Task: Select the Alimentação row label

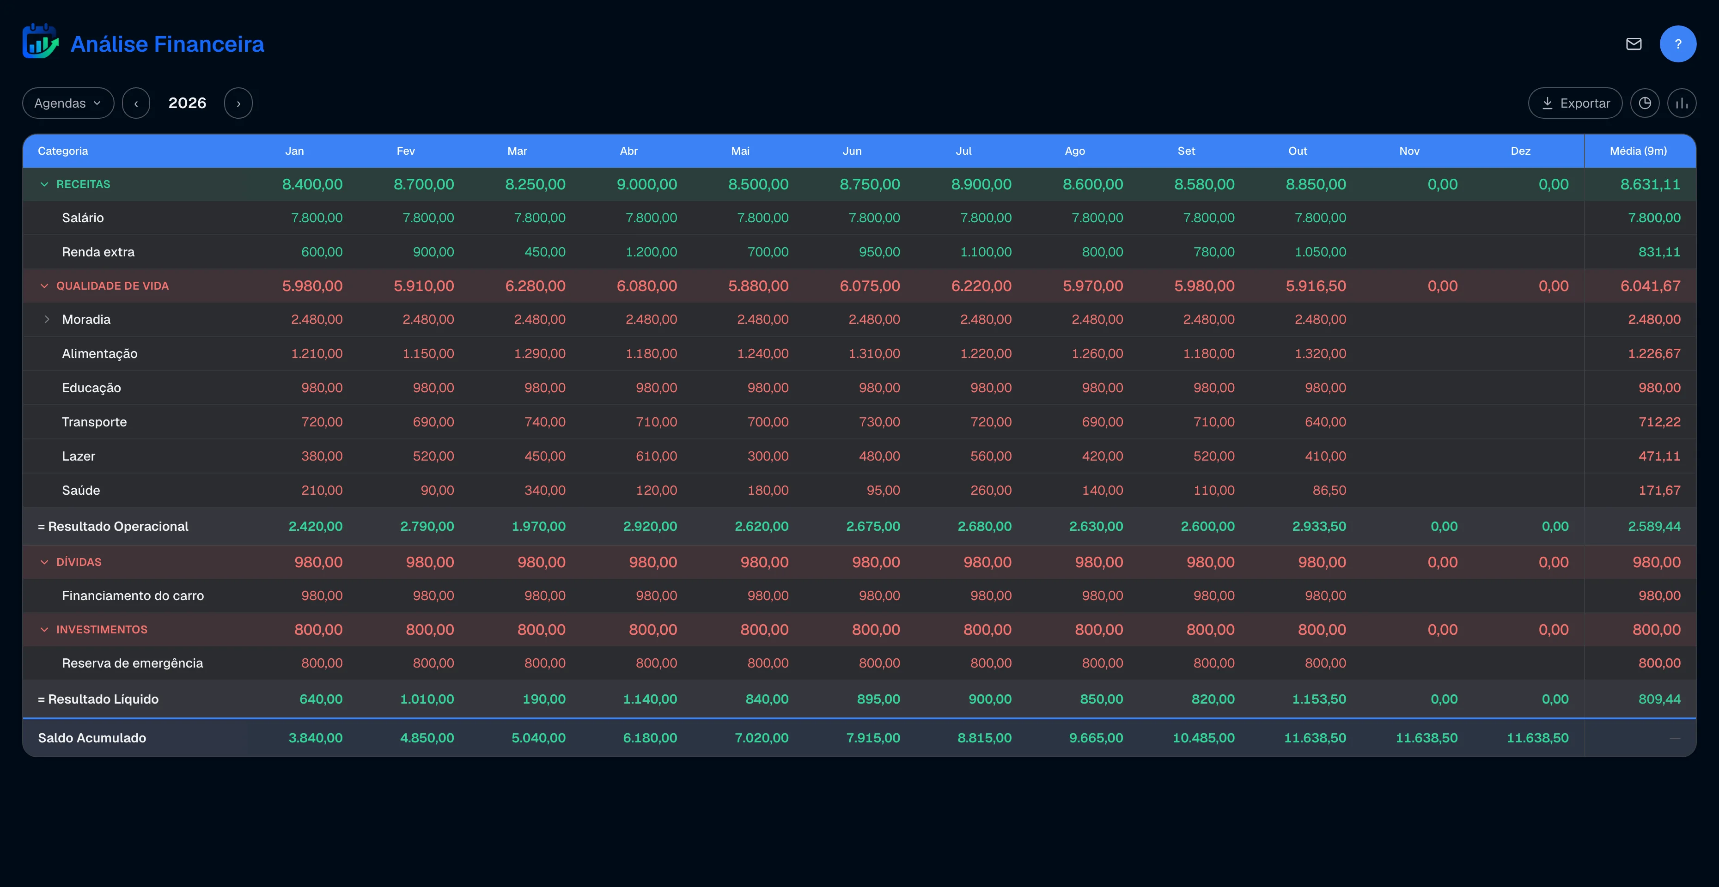Action: 99,354
